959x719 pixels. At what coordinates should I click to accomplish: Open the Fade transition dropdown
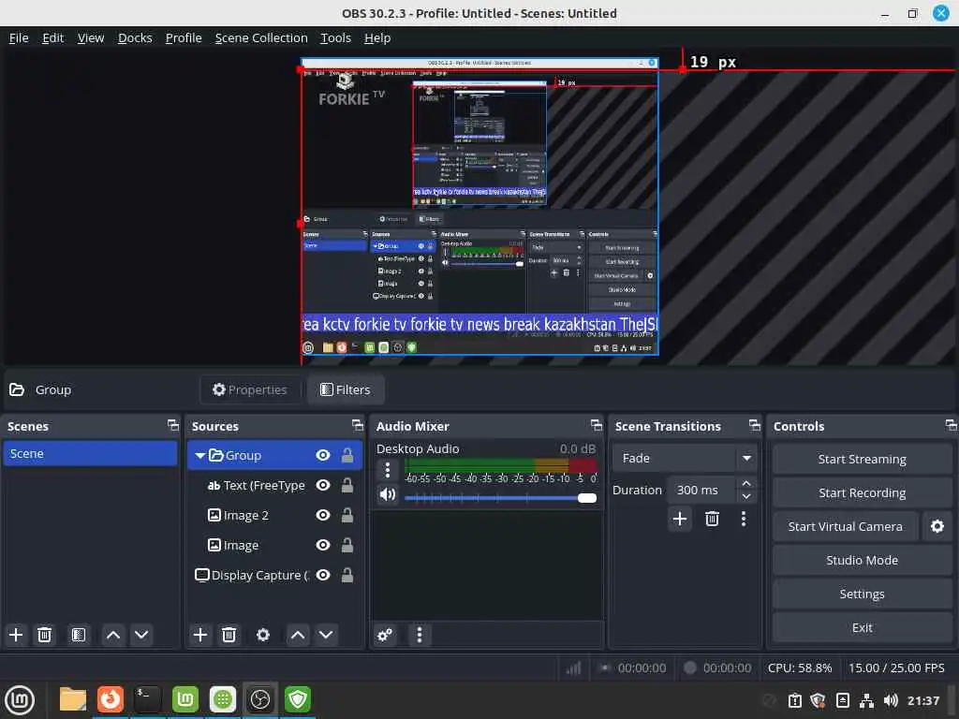[685, 458]
